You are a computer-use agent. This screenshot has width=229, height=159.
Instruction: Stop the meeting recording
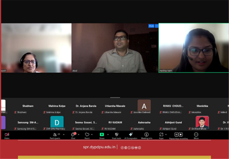coord(181,134)
